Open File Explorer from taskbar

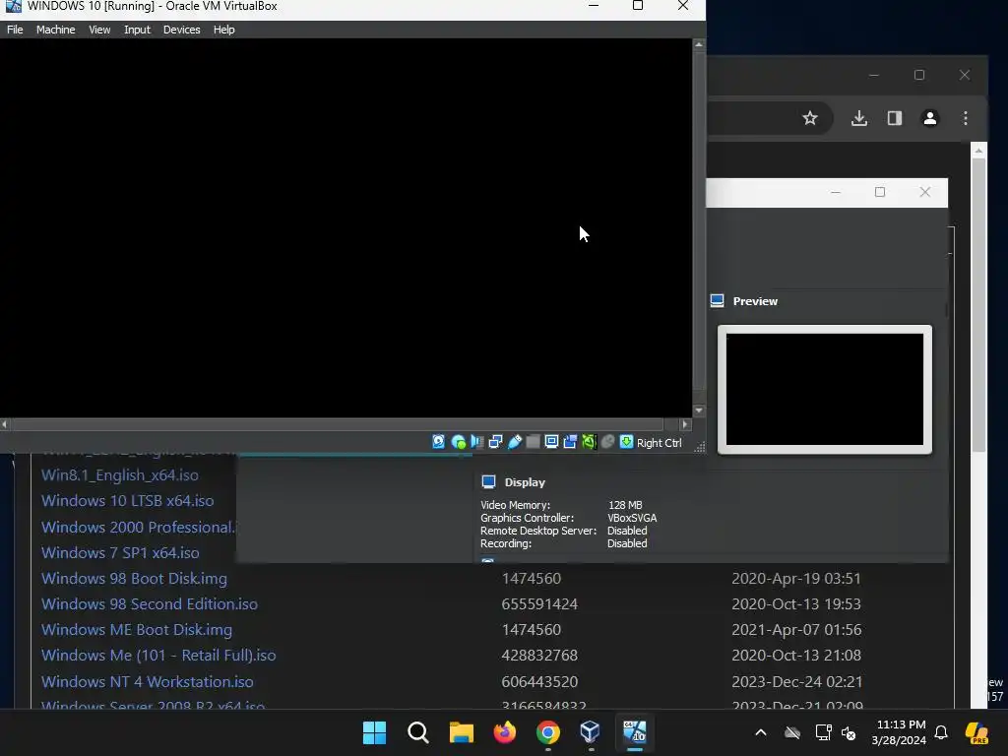click(461, 732)
